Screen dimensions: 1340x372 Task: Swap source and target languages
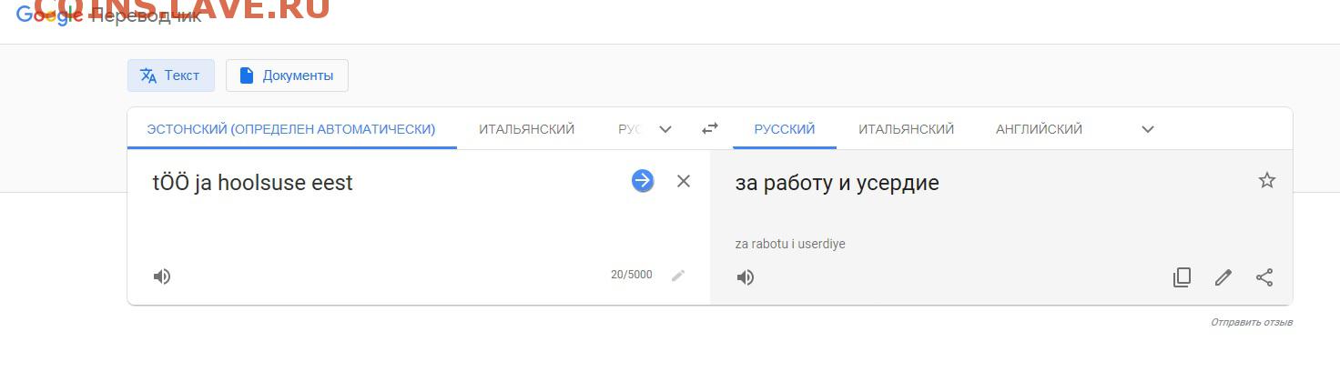710,129
